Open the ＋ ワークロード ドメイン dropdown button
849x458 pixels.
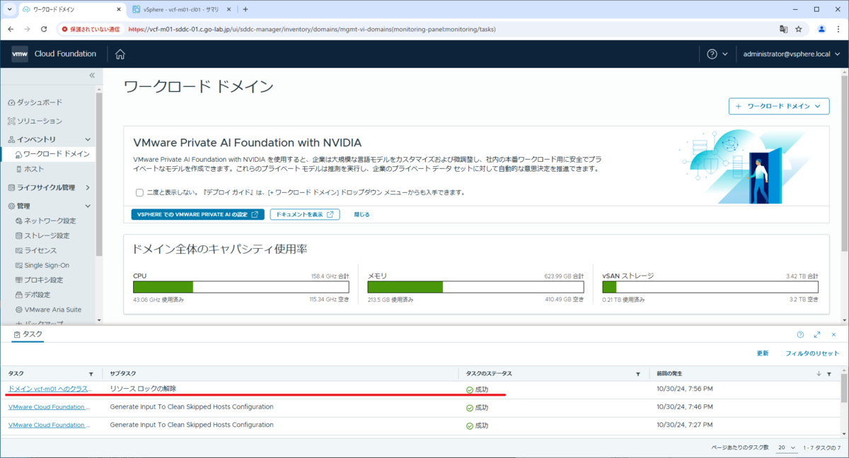point(779,106)
